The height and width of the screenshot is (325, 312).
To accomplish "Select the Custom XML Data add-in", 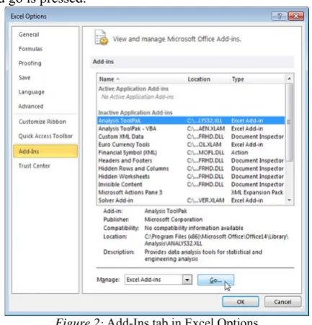I will click(191, 137).
